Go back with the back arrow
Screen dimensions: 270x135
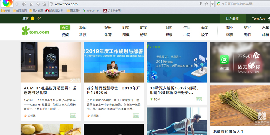(17, 4)
